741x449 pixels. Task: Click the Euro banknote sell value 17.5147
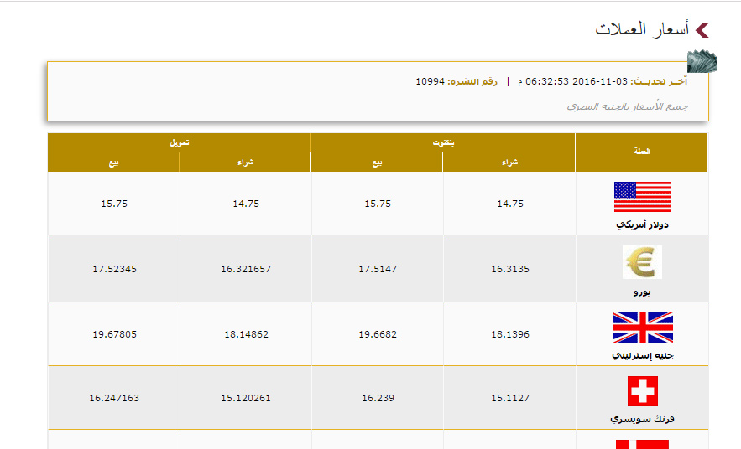[x=377, y=269]
